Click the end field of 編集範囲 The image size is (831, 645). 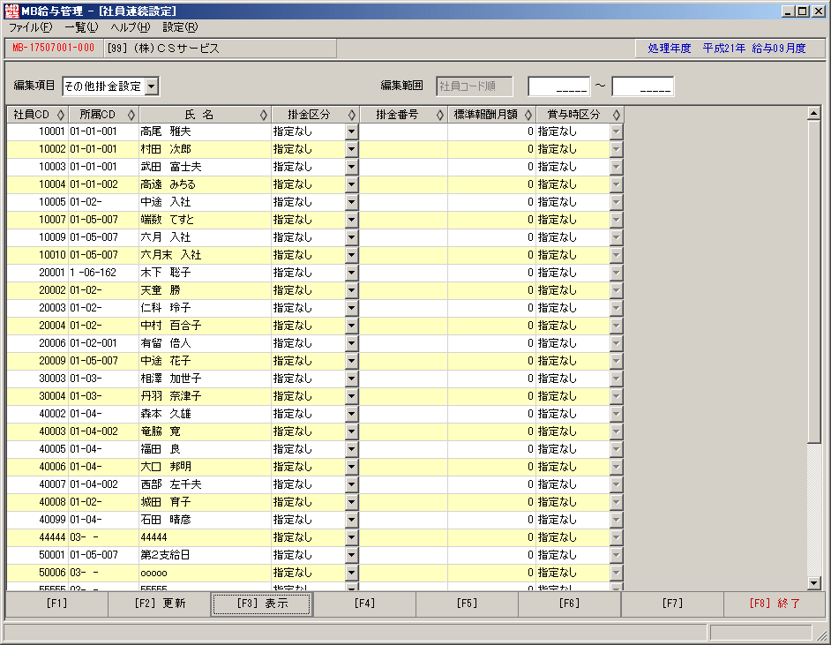(x=643, y=86)
